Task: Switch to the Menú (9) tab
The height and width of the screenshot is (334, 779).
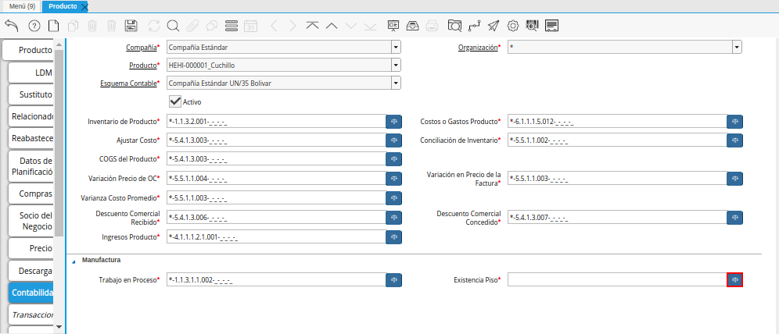Action: point(23,6)
